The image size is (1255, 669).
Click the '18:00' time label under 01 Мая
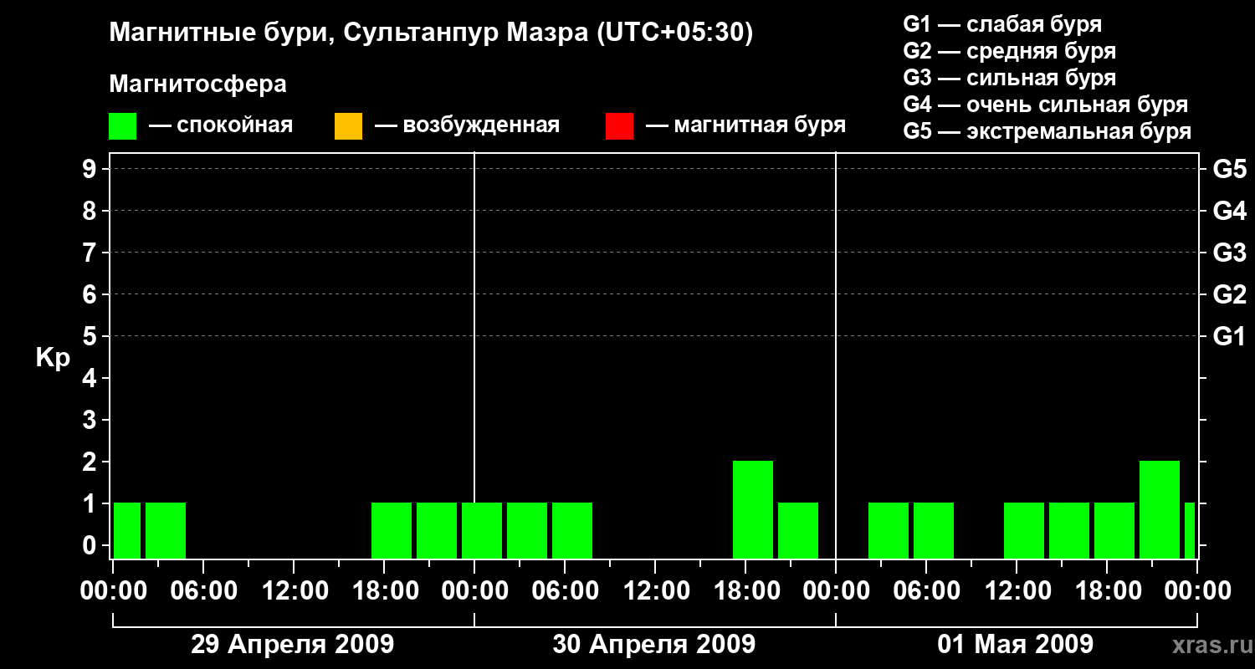pos(1107,591)
